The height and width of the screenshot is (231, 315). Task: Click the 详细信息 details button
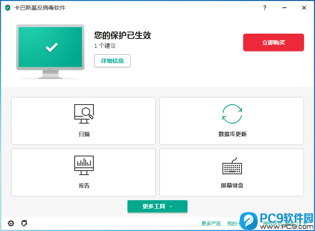(112, 61)
